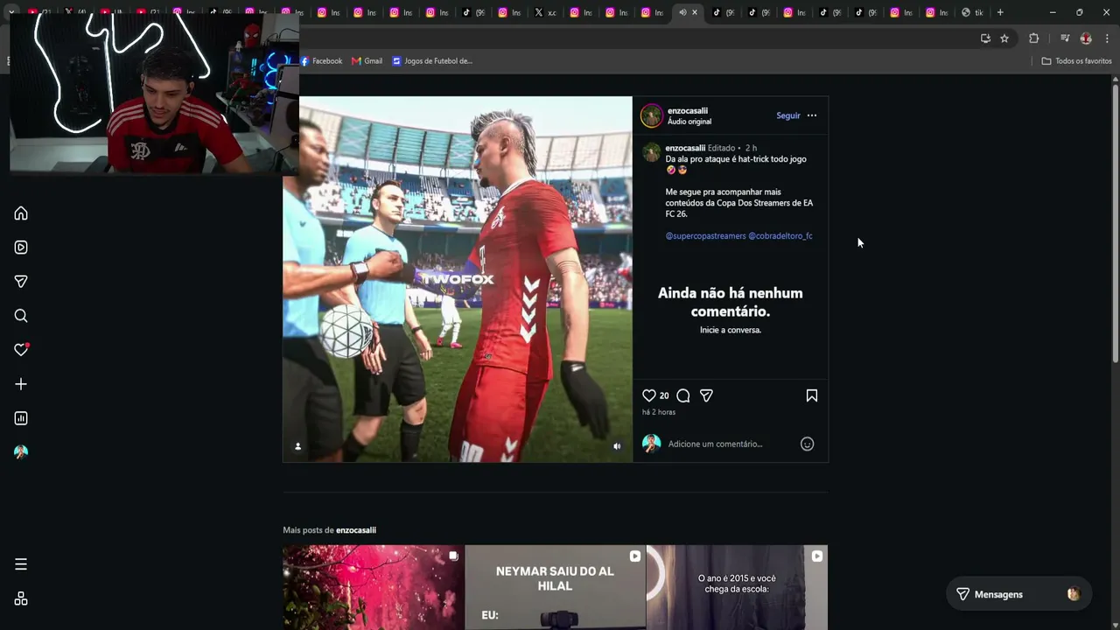Go to Instagram Home in sidebar
This screenshot has height=630, width=1120.
pyautogui.click(x=21, y=213)
